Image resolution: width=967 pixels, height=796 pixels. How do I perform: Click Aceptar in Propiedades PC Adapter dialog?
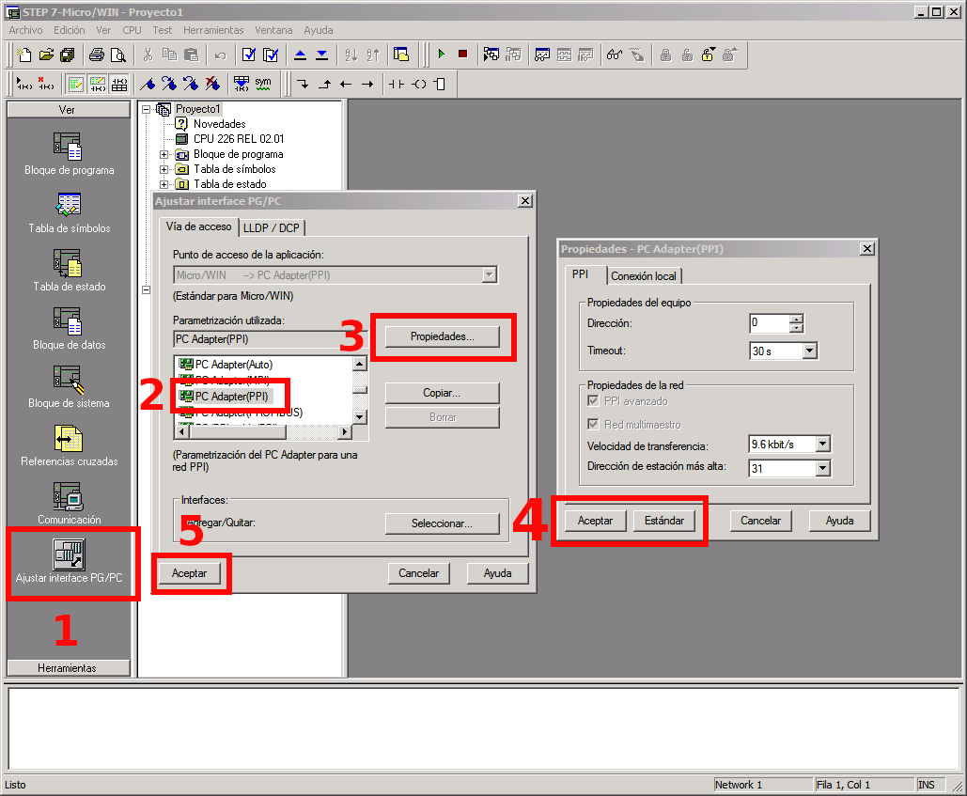click(x=595, y=521)
